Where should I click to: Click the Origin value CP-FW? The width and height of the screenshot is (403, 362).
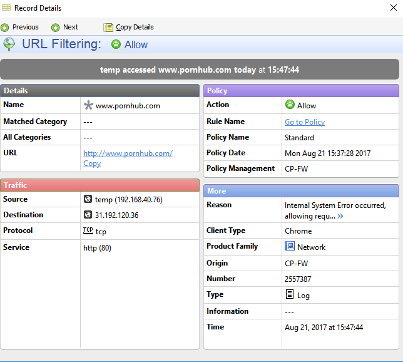[x=296, y=263]
